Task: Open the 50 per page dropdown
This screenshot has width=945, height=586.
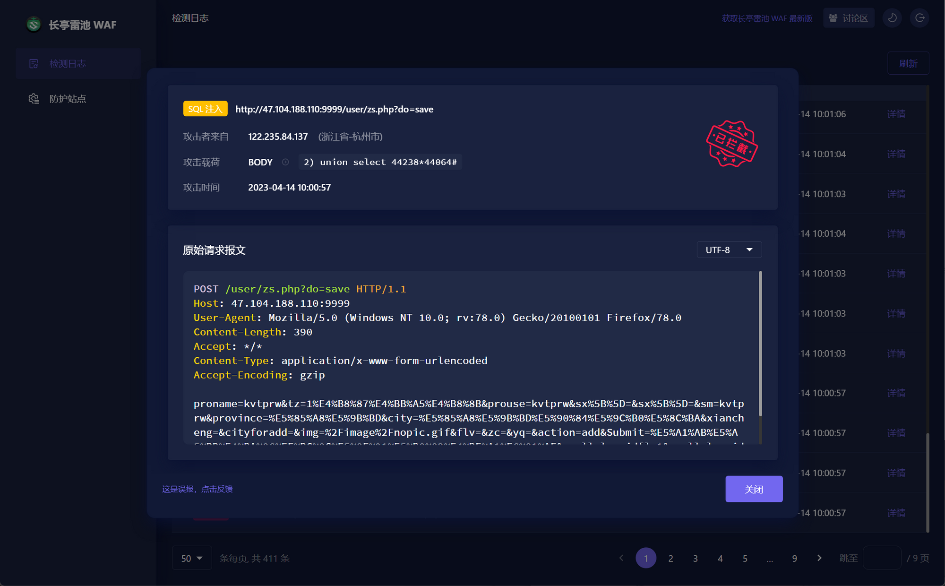Action: [191, 558]
